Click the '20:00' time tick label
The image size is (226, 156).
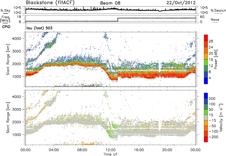pyautogui.click(x=167, y=150)
